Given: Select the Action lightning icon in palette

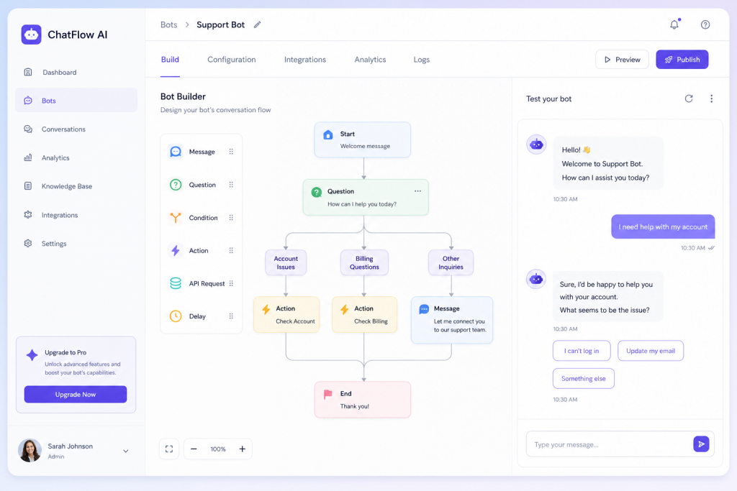Looking at the screenshot, I should [176, 250].
